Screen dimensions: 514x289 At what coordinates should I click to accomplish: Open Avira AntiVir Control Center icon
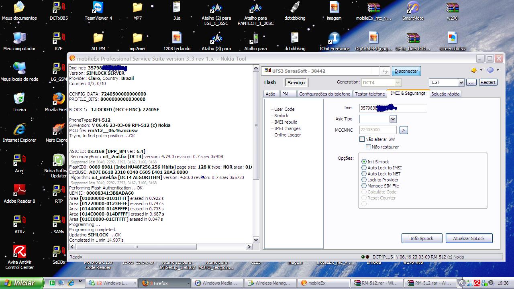point(19,257)
